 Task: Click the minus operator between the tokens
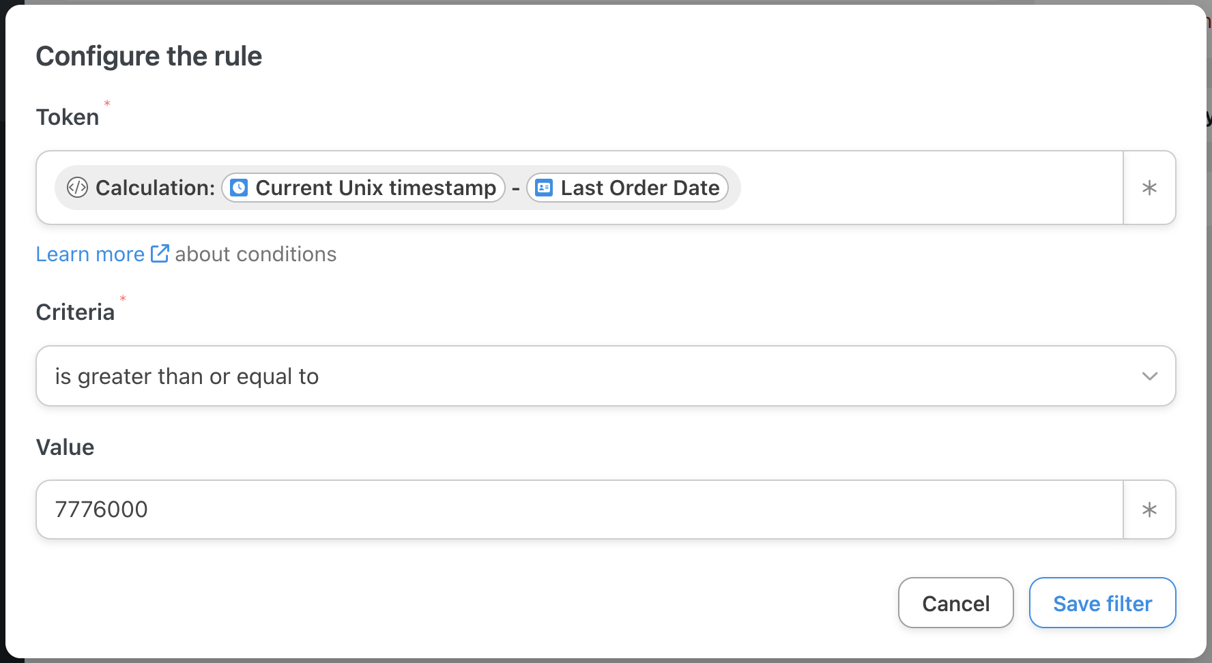point(516,188)
